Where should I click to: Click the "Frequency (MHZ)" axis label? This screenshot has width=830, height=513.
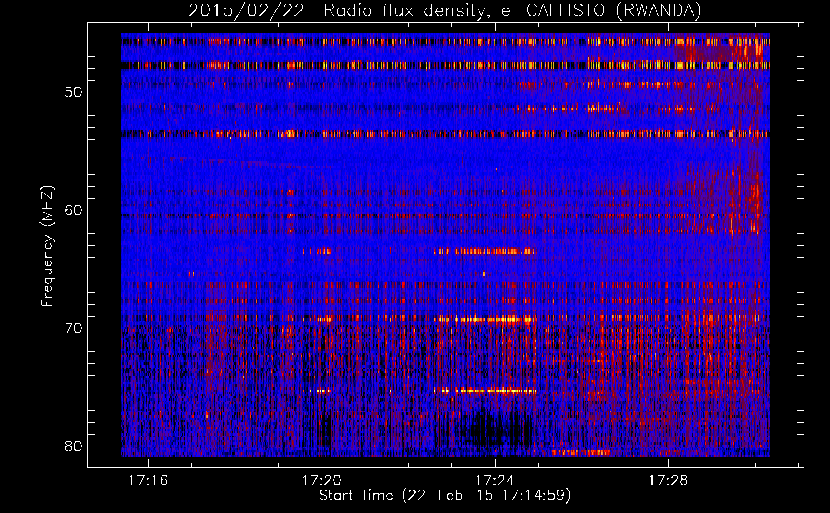pos(47,246)
